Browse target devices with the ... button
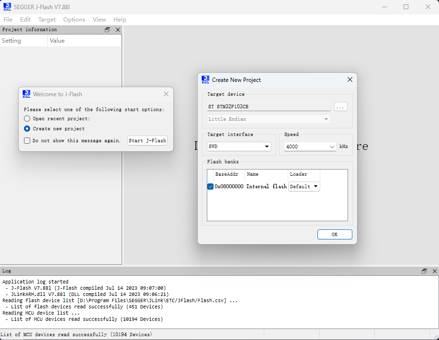439x340 pixels. coord(340,107)
